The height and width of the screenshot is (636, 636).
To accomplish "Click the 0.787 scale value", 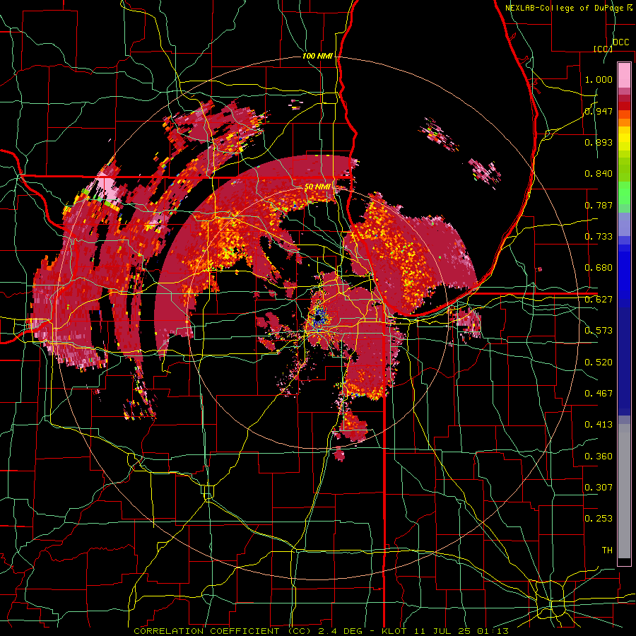I will [599, 205].
